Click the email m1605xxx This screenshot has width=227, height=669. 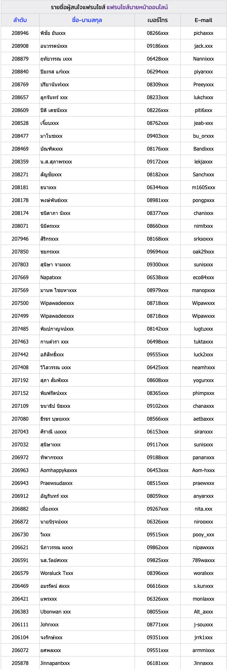click(204, 187)
